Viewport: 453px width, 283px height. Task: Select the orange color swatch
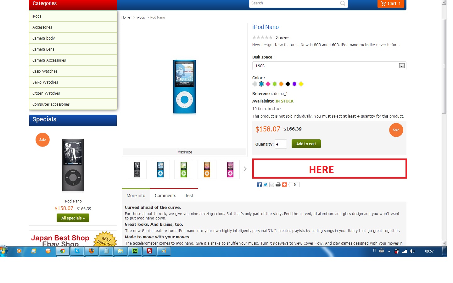(x=281, y=84)
